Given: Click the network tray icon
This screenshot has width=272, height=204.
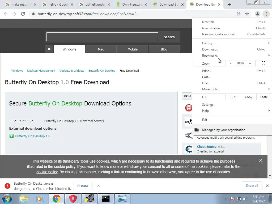Looking at the screenshot, I should (x=239, y=199).
